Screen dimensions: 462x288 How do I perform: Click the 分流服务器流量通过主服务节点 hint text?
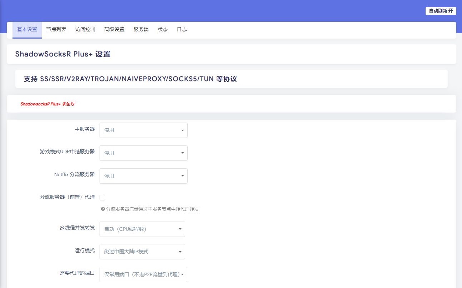(x=152, y=209)
